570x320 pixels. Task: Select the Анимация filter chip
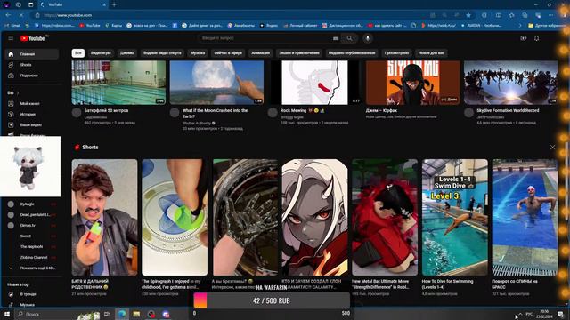(x=261, y=53)
